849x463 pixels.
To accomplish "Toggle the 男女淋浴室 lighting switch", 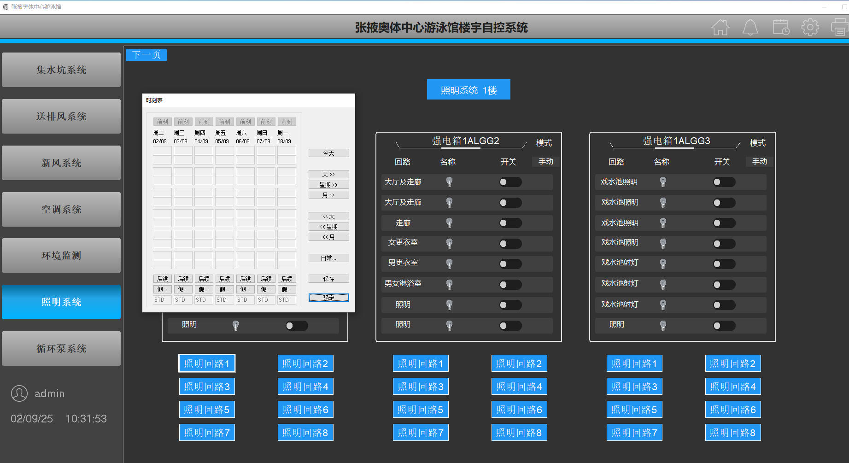I will [510, 285].
